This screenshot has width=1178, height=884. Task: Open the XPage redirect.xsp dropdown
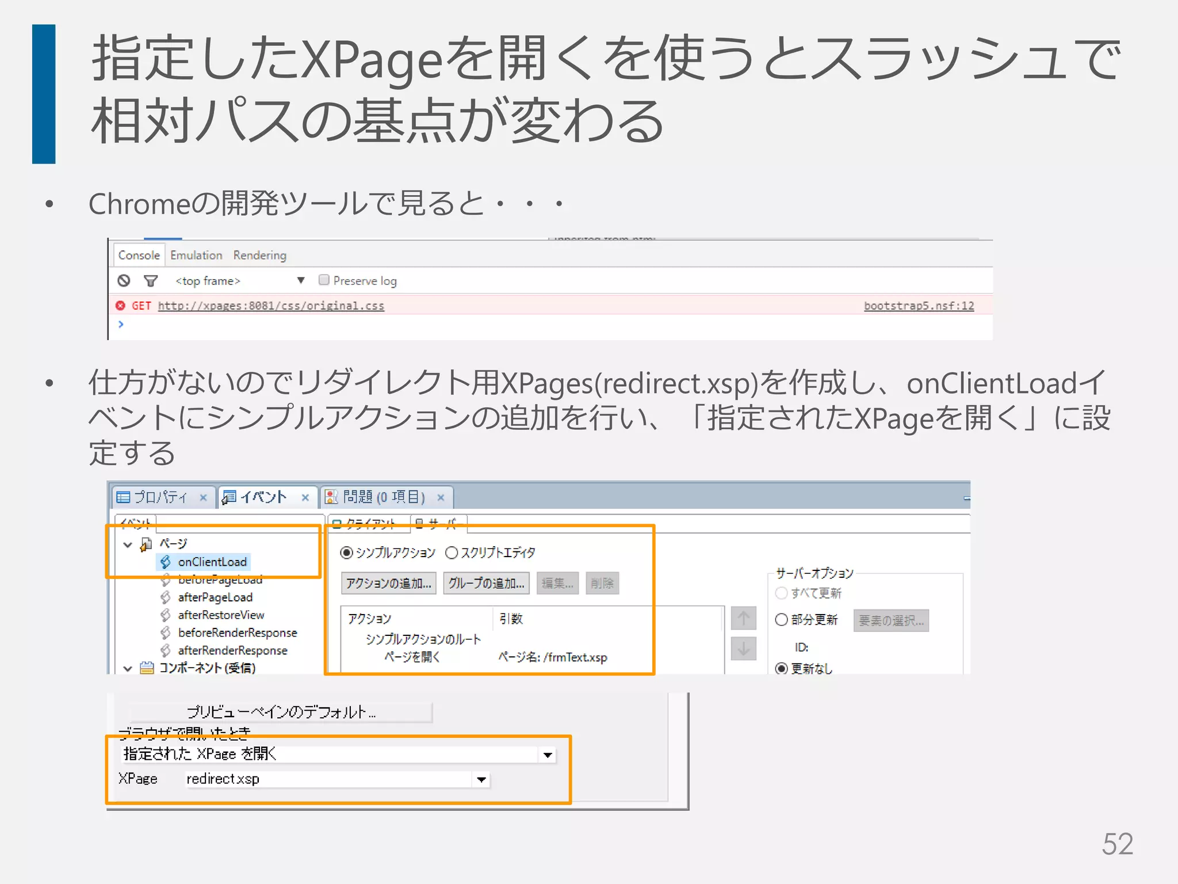tap(481, 780)
